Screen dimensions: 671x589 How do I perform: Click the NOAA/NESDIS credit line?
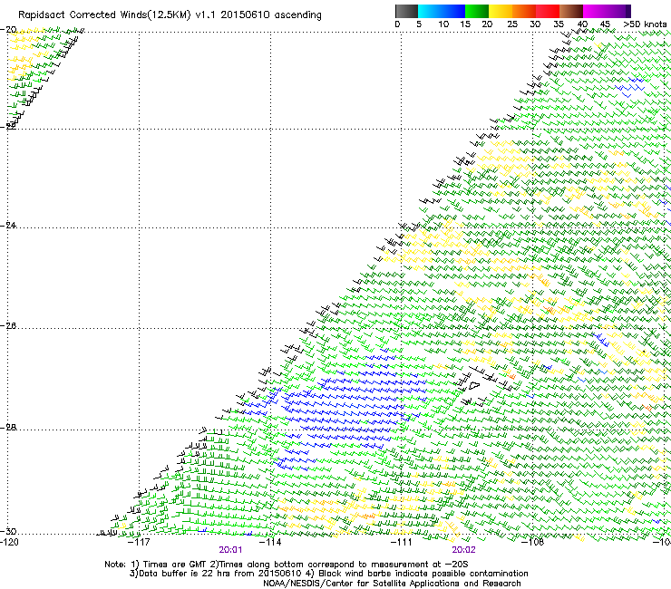coord(392,584)
